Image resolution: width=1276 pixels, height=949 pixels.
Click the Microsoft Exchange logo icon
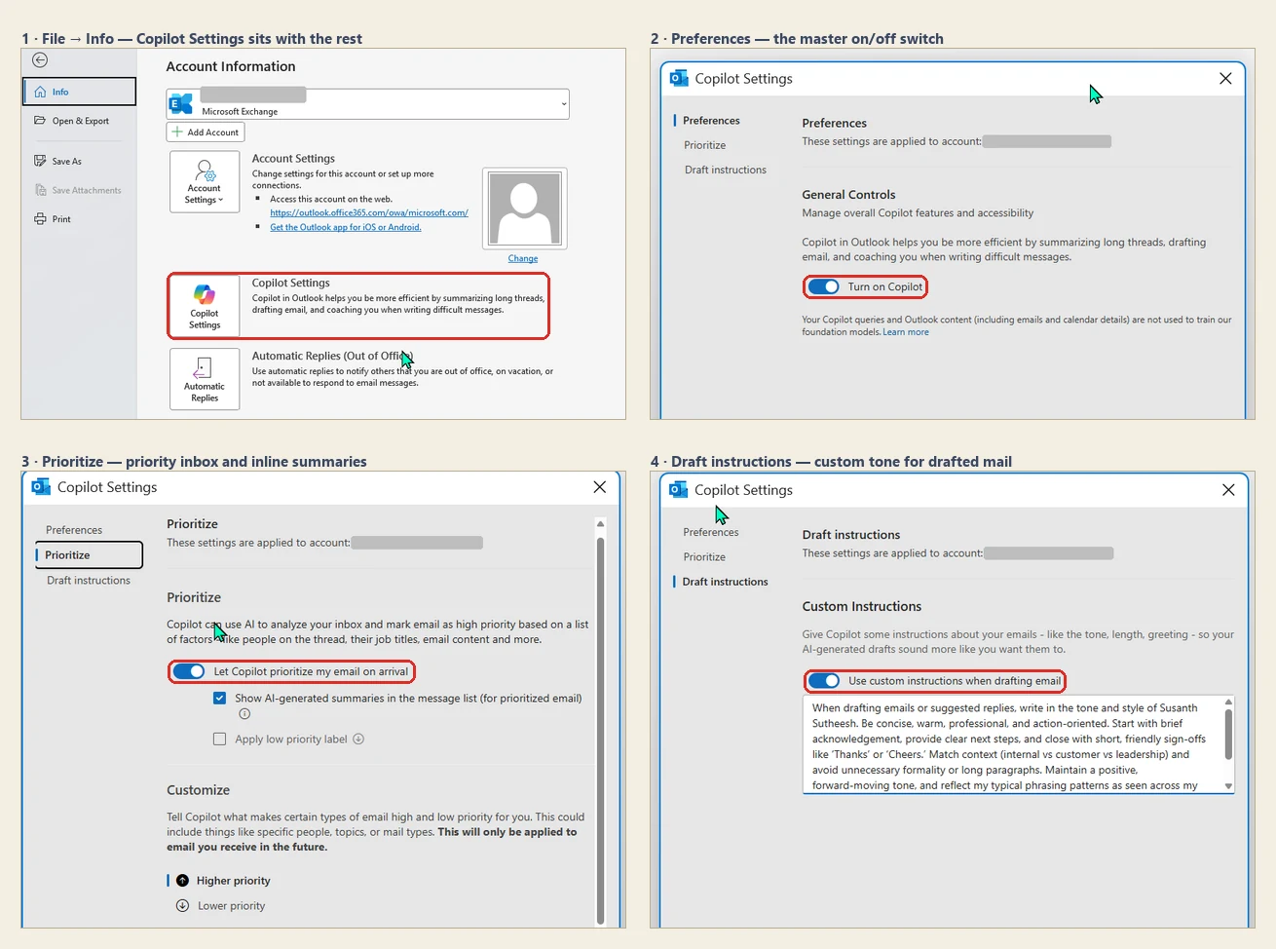pos(181,104)
